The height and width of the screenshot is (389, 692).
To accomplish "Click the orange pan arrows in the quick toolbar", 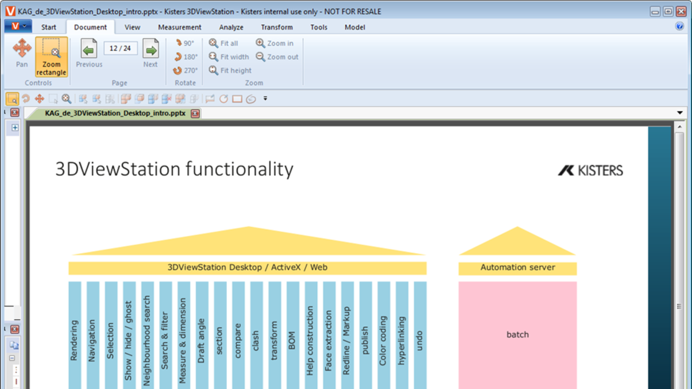I will coord(39,99).
